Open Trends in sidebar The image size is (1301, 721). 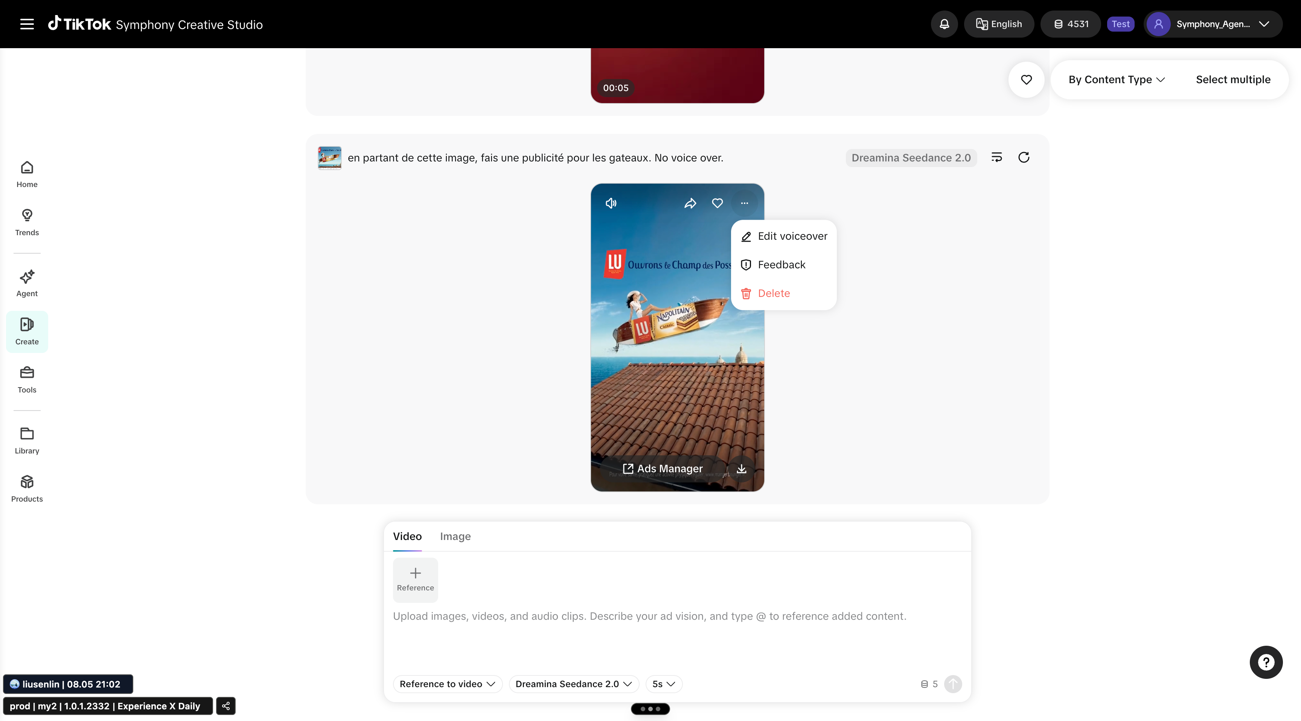(x=27, y=223)
